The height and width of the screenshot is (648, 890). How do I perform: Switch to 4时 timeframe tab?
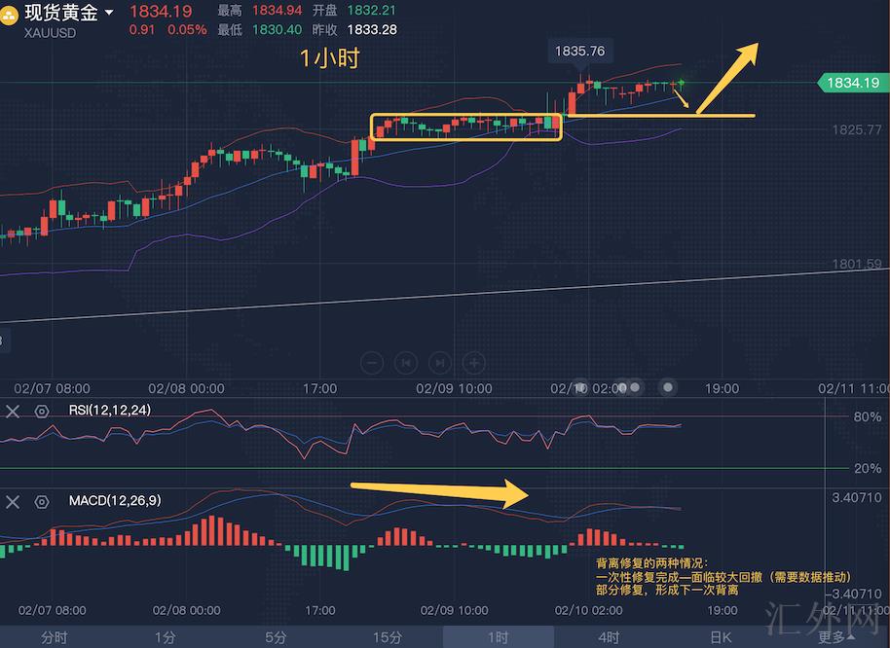pos(609,637)
